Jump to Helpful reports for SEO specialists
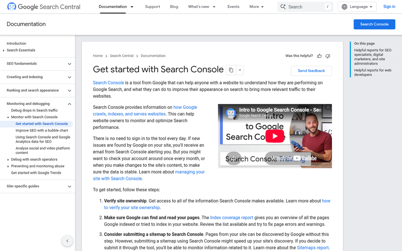Viewport: 402px width, 251px height. click(x=373, y=57)
